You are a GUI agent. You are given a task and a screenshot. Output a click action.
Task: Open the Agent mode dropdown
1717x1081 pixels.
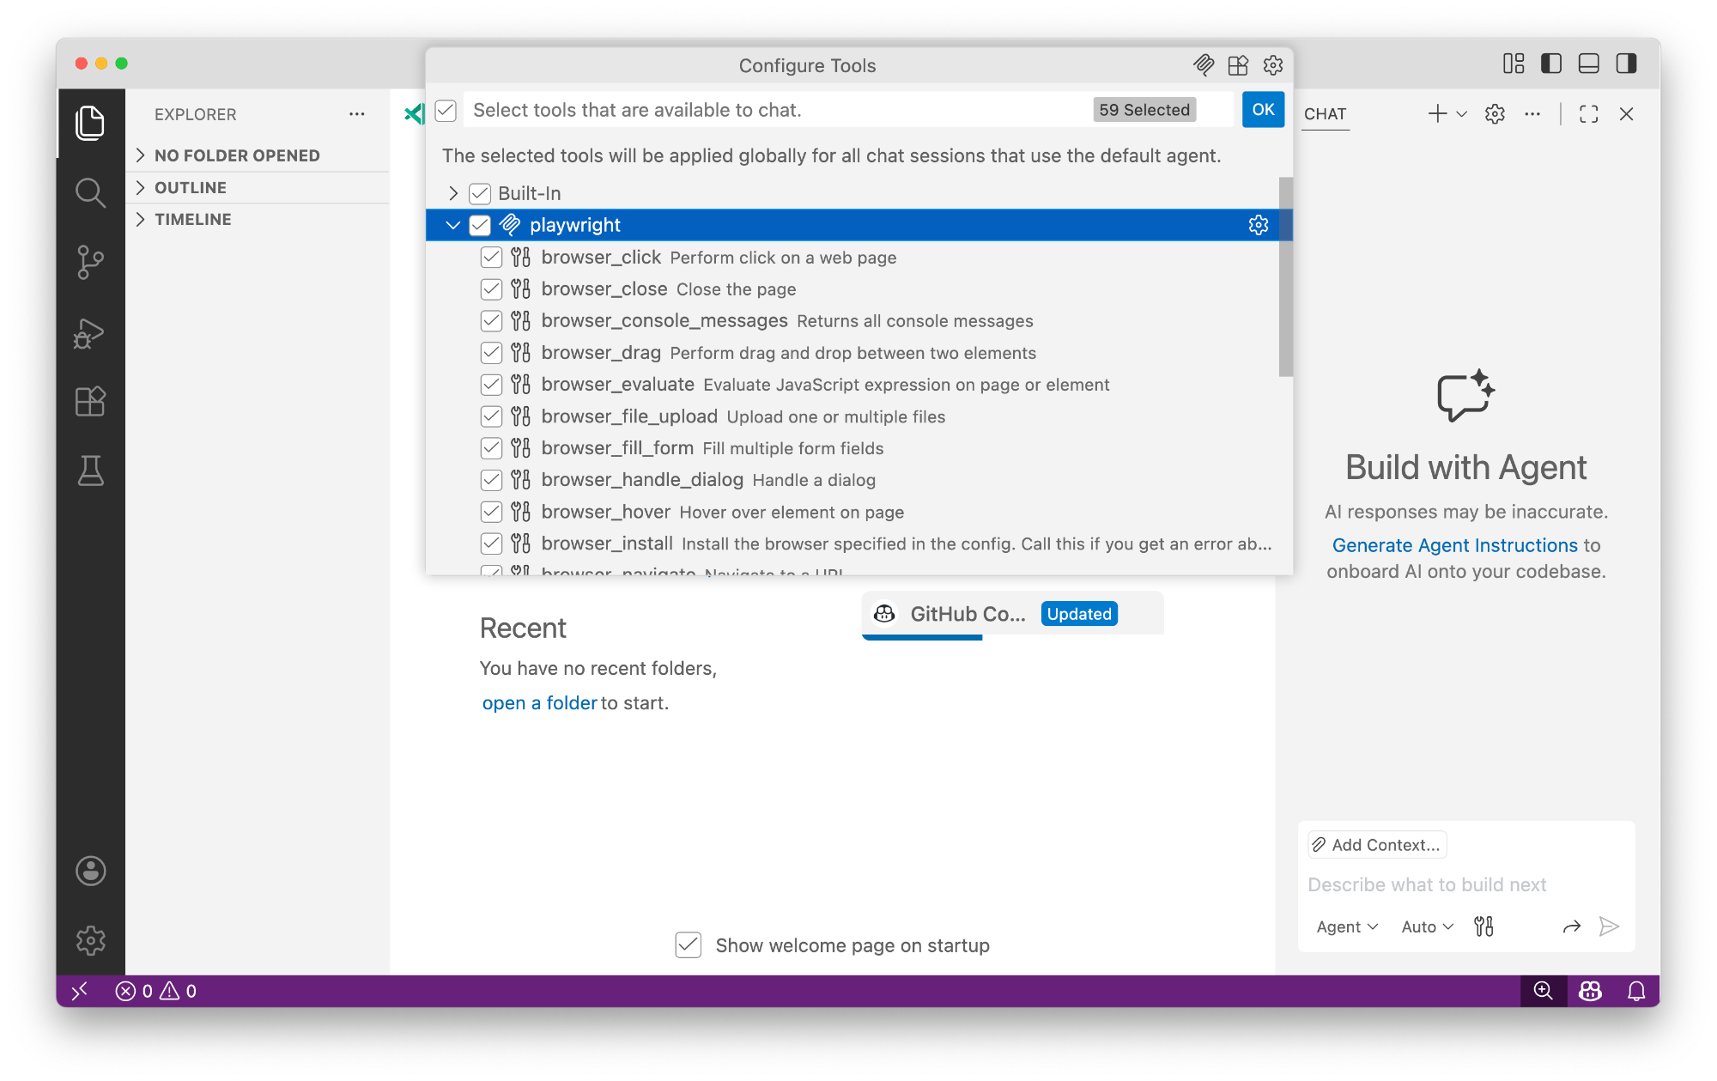point(1346,926)
